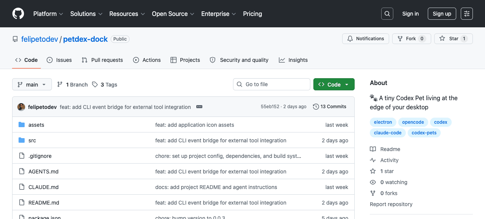
Task: Select the Code tab
Action: [x=27, y=60]
